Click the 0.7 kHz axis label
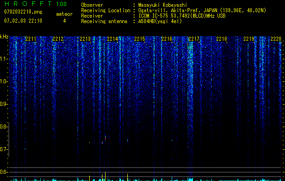 pyautogui.click(x=4, y=149)
